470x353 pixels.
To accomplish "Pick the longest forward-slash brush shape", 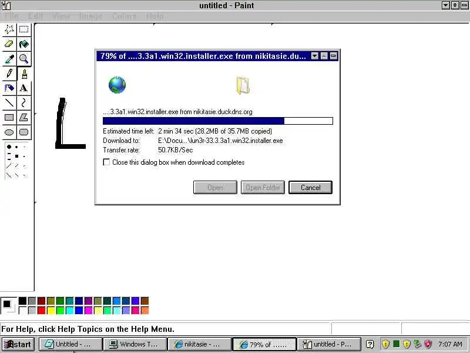I will click(9, 166).
